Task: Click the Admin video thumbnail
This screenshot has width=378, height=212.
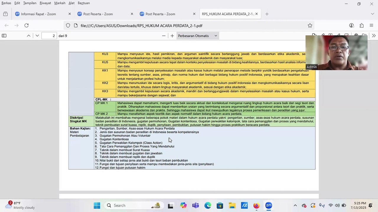Action: tap(336, 53)
